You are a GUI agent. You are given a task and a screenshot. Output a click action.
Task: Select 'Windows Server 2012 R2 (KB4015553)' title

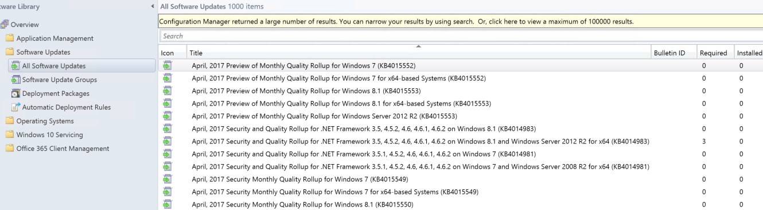[x=325, y=116]
